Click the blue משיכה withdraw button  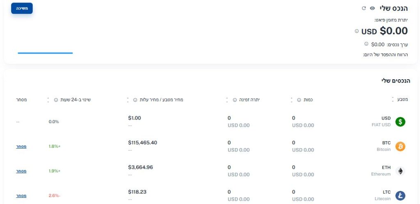[22, 8]
